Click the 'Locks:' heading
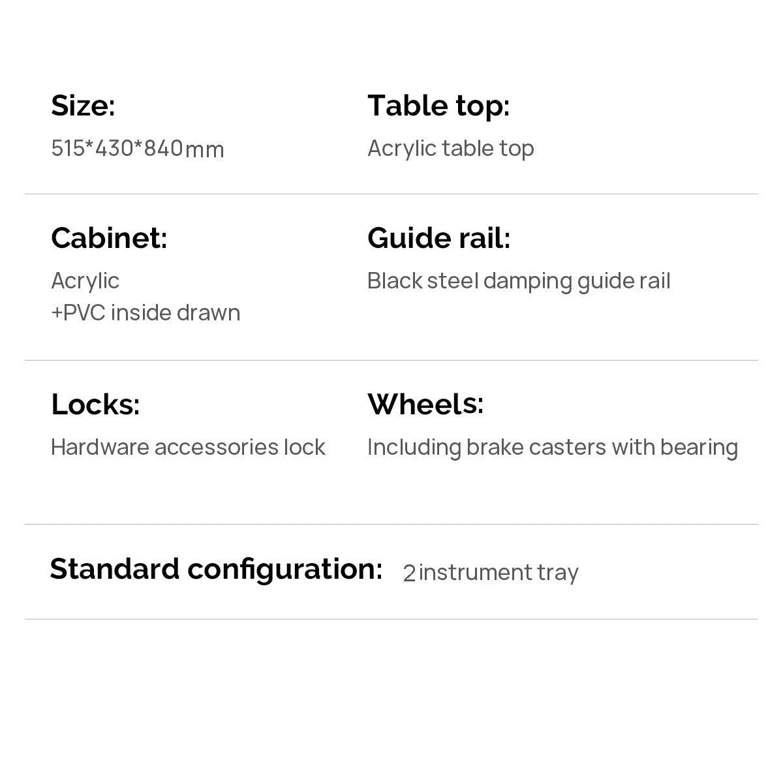 tap(95, 405)
